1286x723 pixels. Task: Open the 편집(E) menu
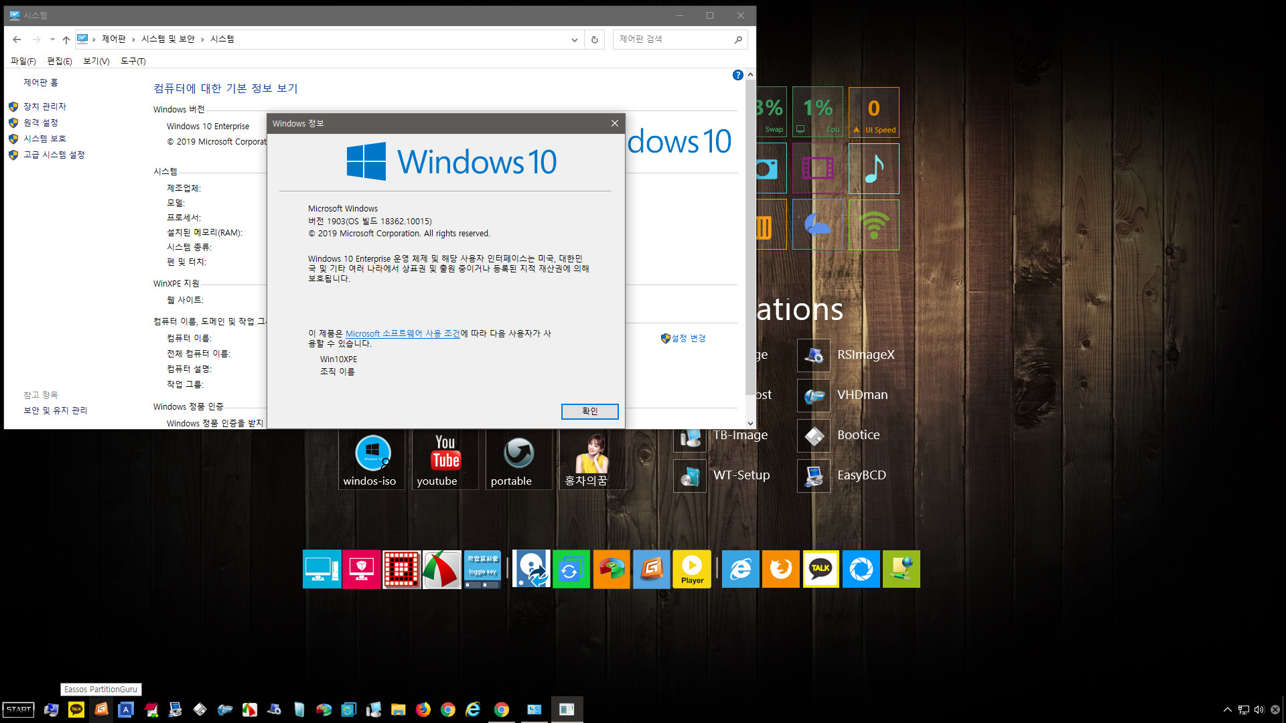[x=60, y=61]
